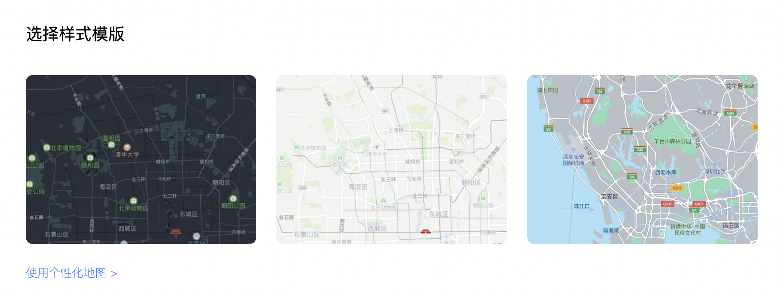The height and width of the screenshot is (292, 779).
Task: Click the orange S301 road shield
Action: [x=677, y=188]
